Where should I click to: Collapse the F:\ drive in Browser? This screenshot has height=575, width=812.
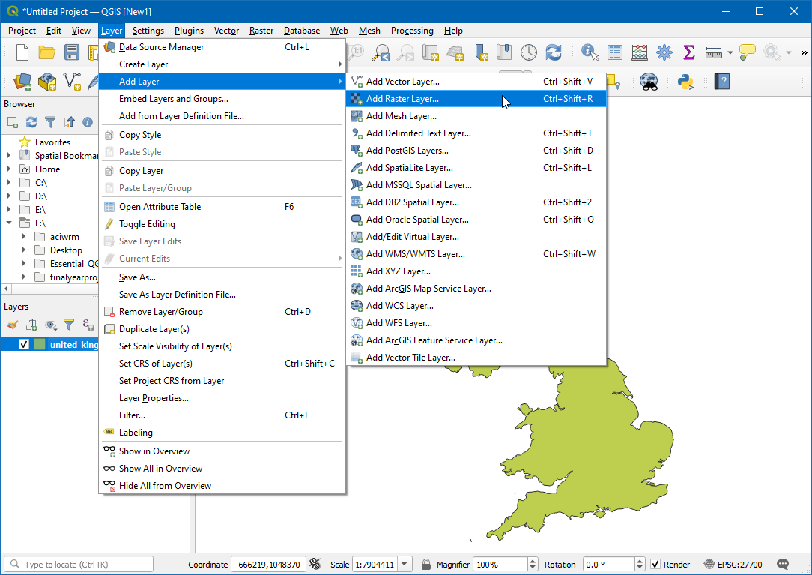(x=9, y=223)
